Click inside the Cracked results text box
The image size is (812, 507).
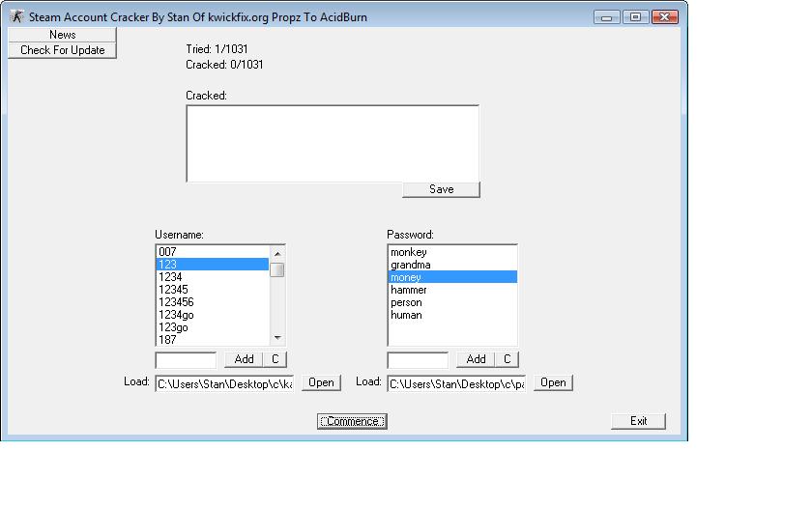[x=332, y=142]
